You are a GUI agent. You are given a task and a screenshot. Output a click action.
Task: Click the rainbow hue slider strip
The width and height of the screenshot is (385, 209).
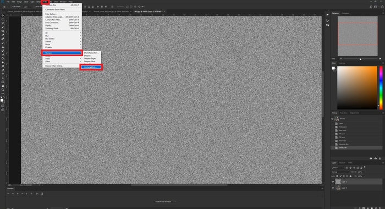click(381, 87)
